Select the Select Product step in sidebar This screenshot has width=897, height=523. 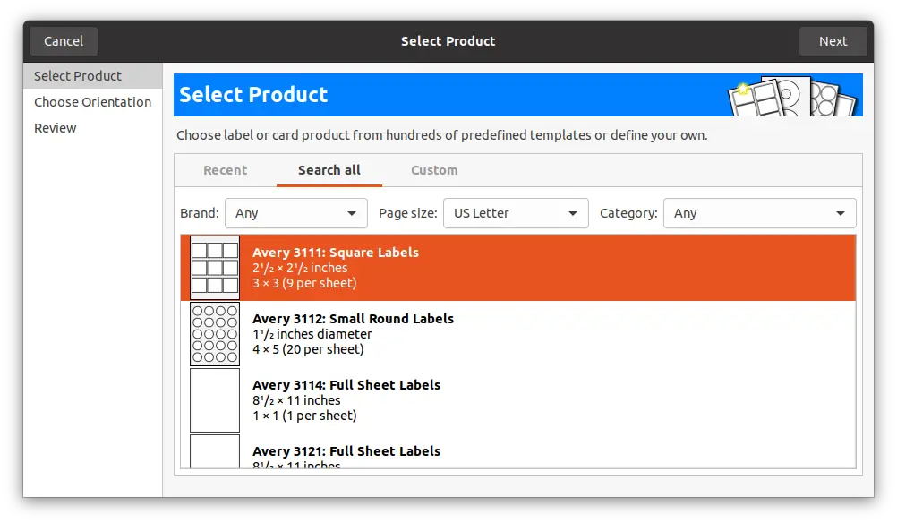93,75
